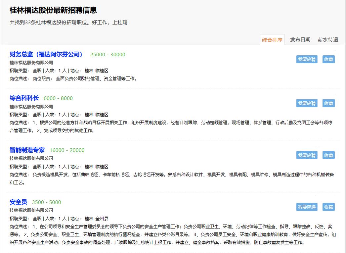
Task: Bookmark 综合科科长 with the 收藏 button
Action: pyautogui.click(x=328, y=103)
